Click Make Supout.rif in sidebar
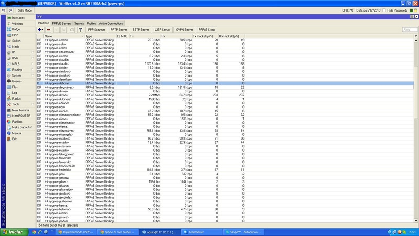The height and width of the screenshot is (236, 419). pyautogui.click(x=21, y=127)
